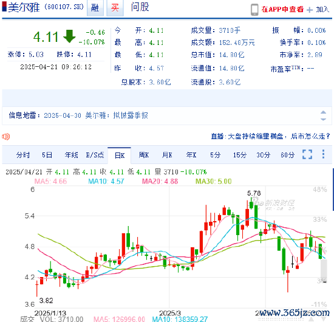Switch to the 年线 chart tab
Screen dimensions: 334x322
click(x=72, y=155)
